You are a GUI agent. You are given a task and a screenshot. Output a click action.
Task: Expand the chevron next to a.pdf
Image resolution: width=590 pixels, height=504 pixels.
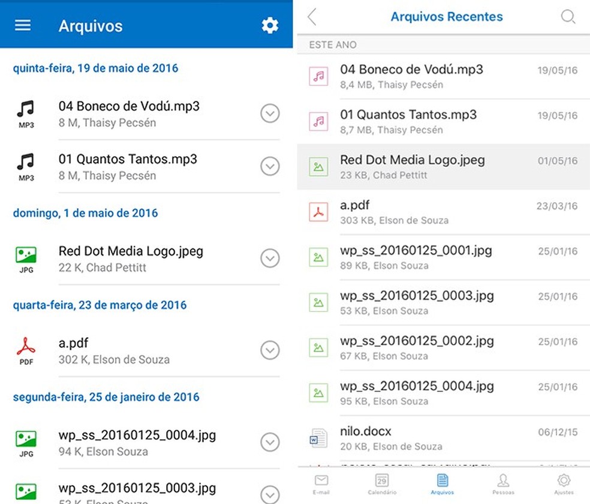click(x=270, y=350)
